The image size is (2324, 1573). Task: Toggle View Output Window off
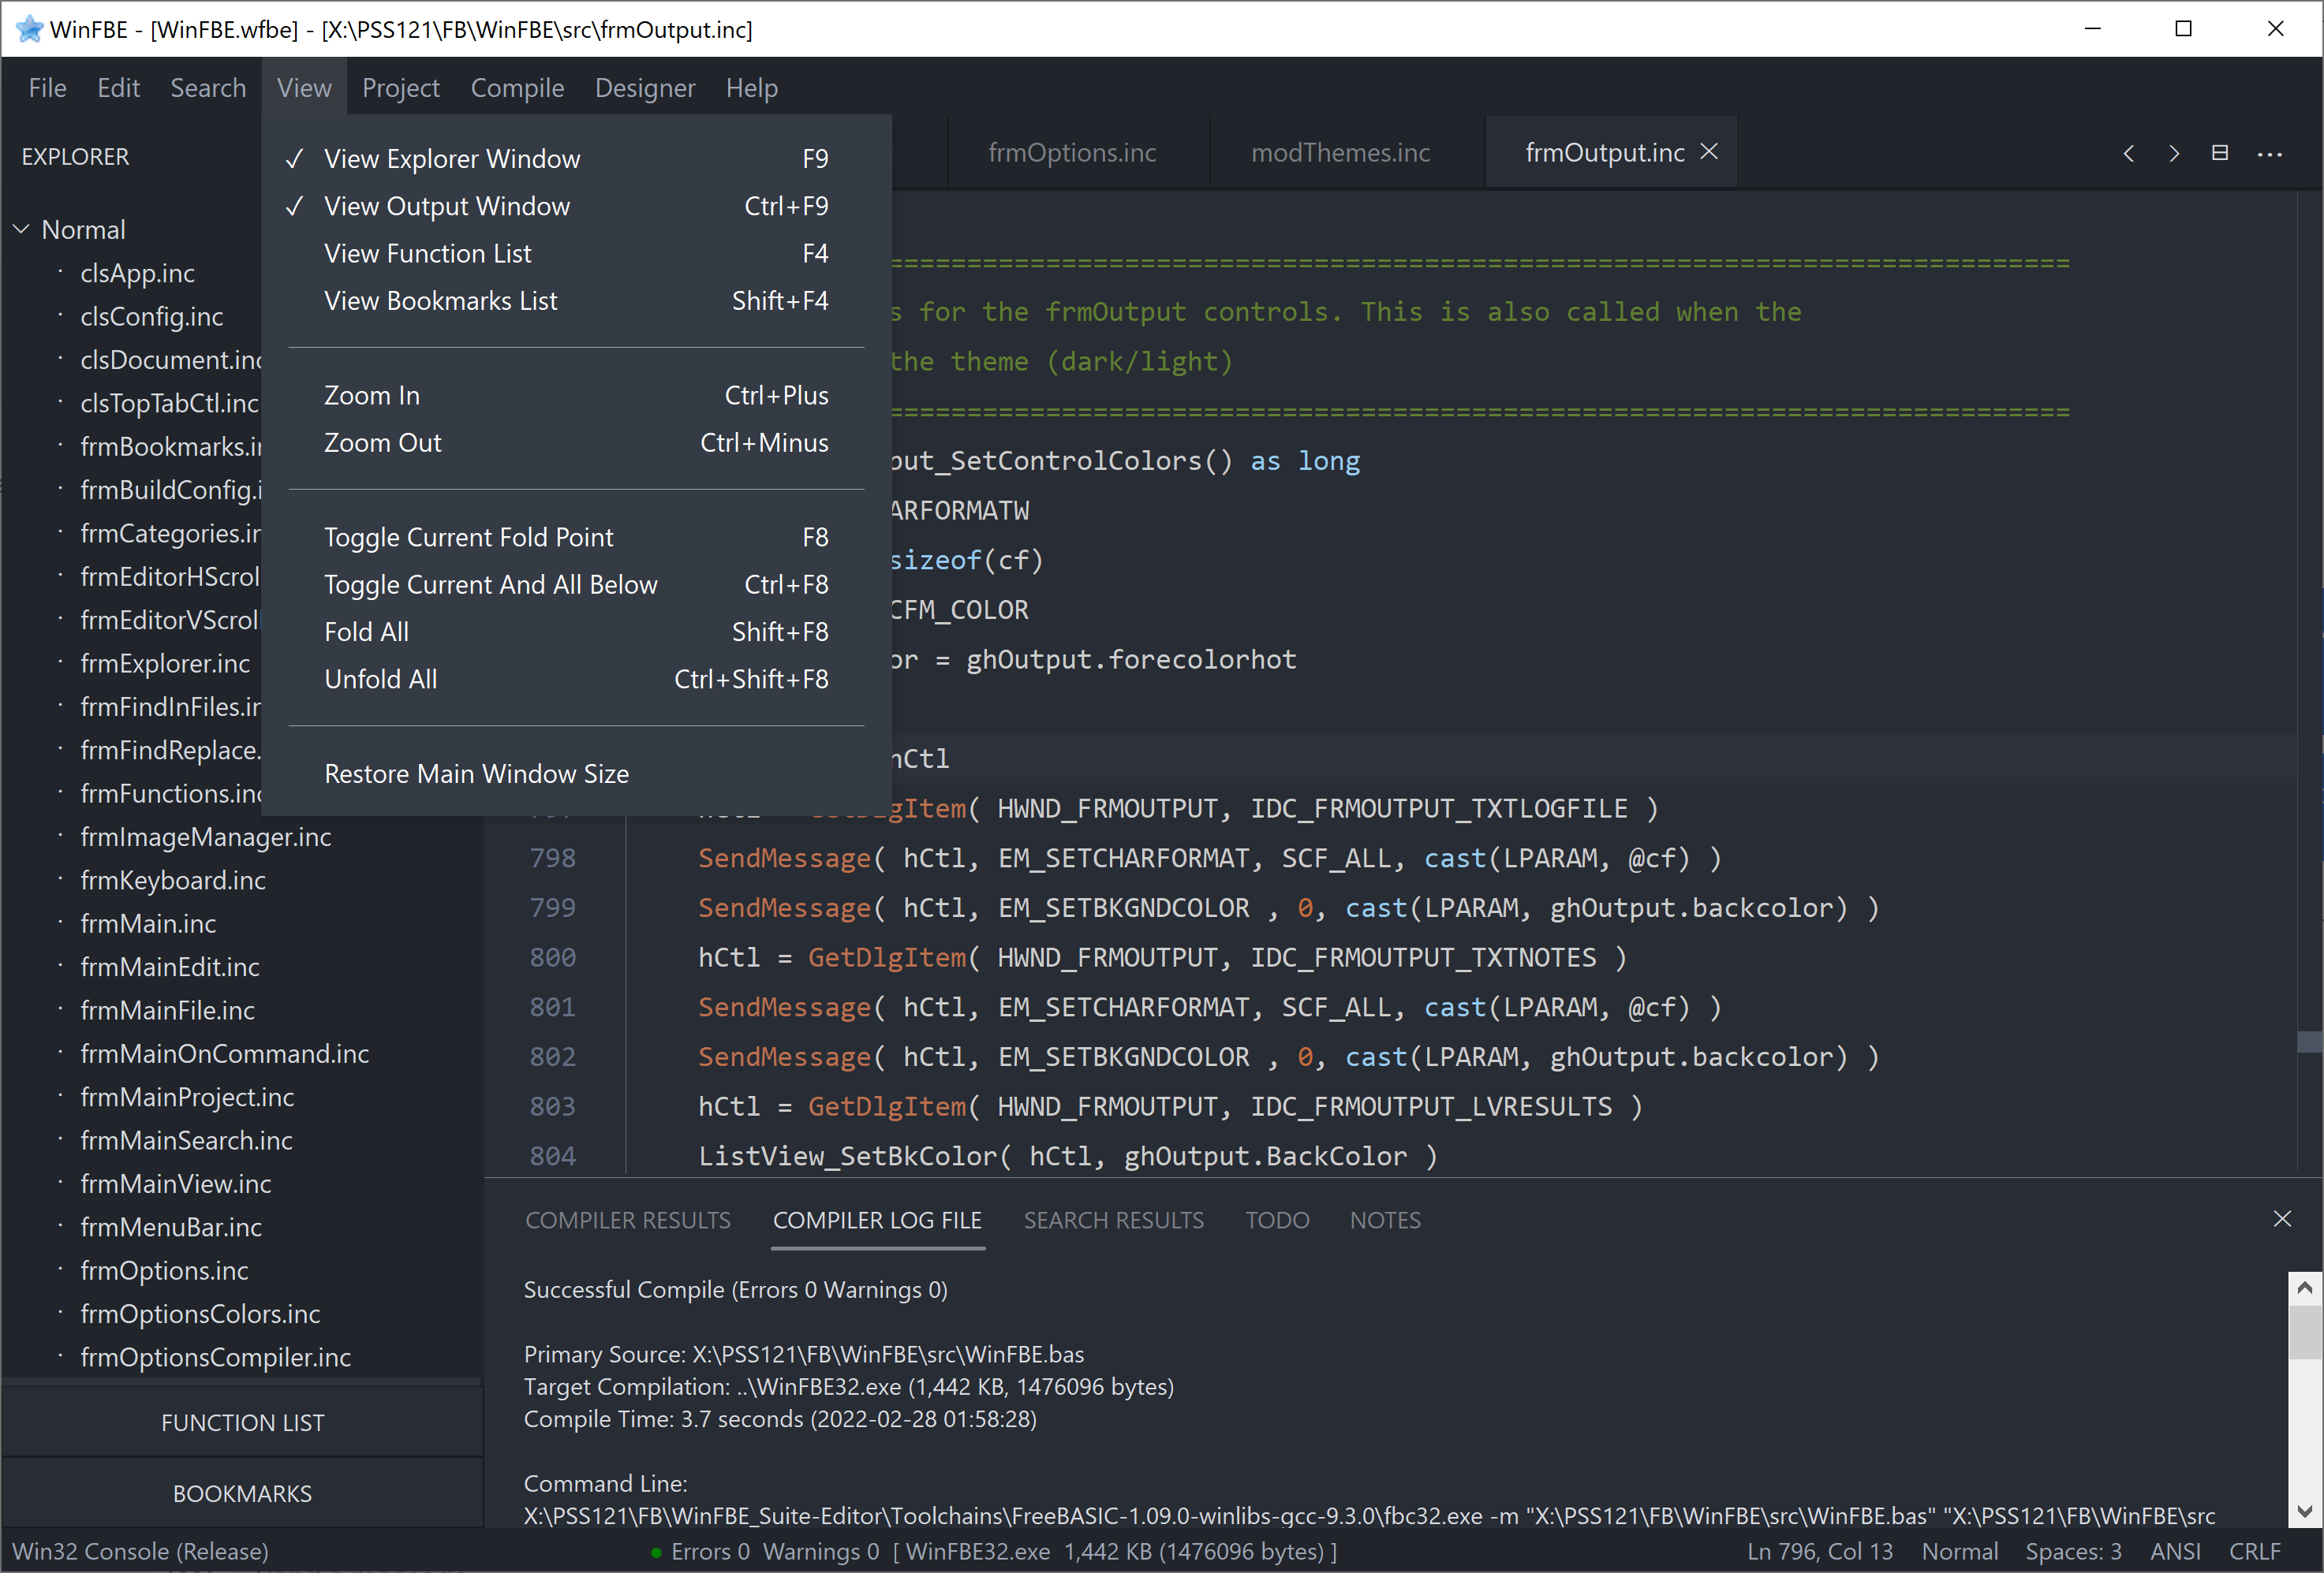[x=446, y=206]
